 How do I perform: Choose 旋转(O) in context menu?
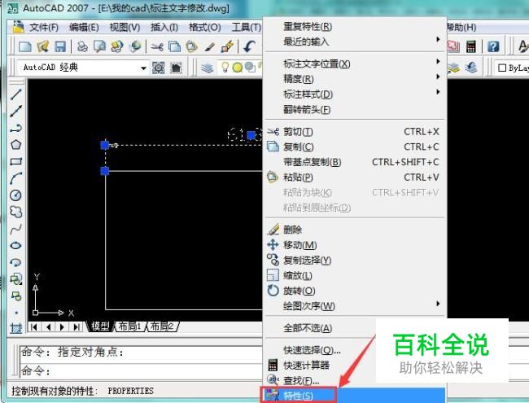356,291
